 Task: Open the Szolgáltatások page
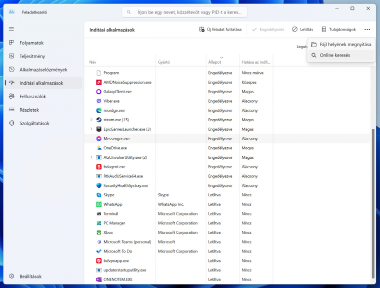click(x=43, y=123)
